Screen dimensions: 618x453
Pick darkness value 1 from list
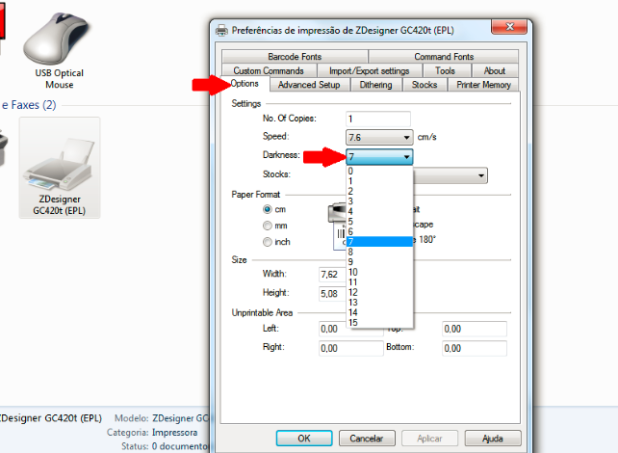tap(379, 181)
